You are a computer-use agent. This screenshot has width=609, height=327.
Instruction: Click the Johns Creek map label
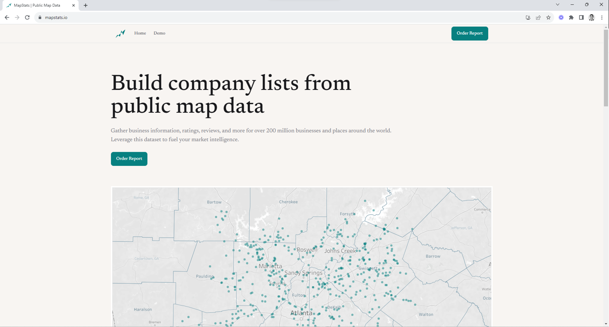[340, 250]
